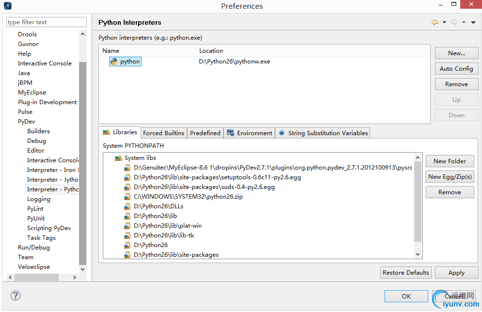Screen dimensions: 482x312
Task: Select Drools in the preferences tree
Action: (x=27, y=34)
